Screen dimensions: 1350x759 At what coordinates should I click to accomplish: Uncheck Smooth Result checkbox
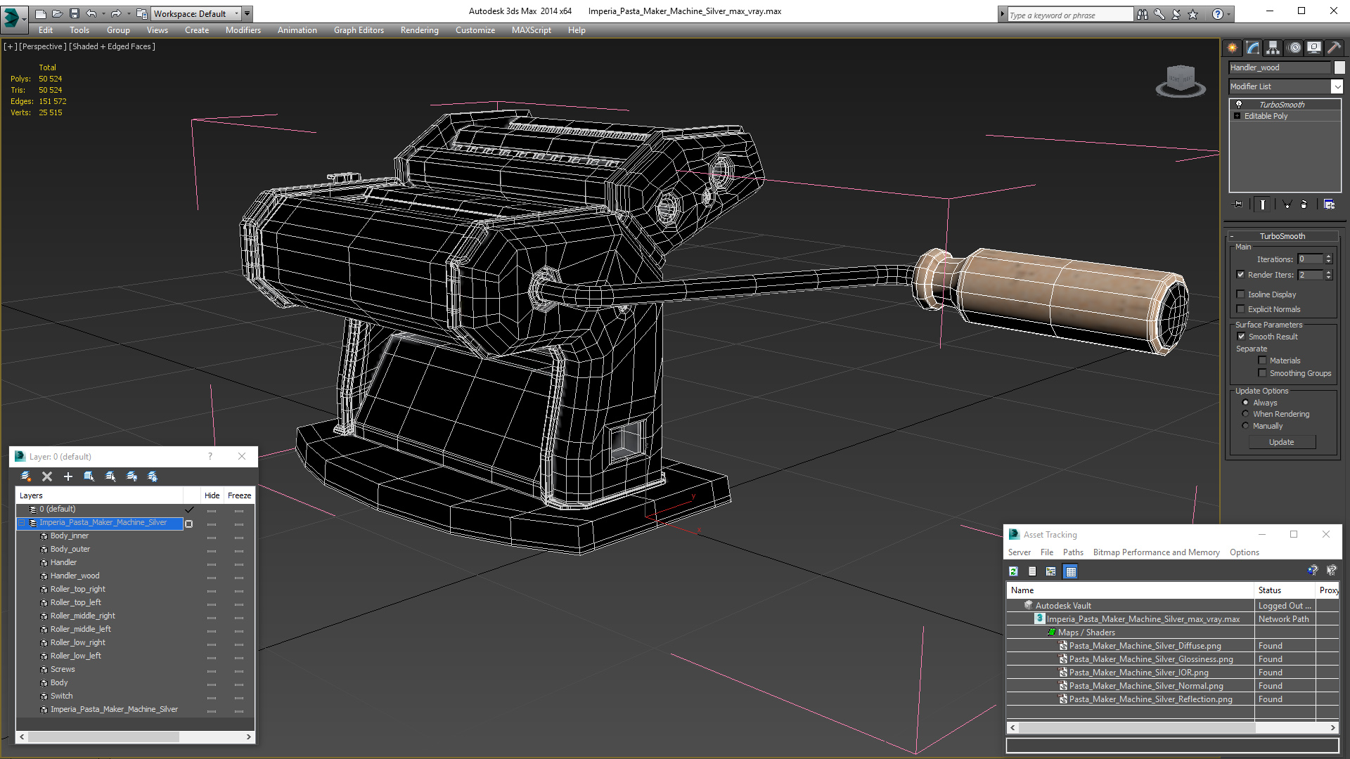[x=1241, y=337]
